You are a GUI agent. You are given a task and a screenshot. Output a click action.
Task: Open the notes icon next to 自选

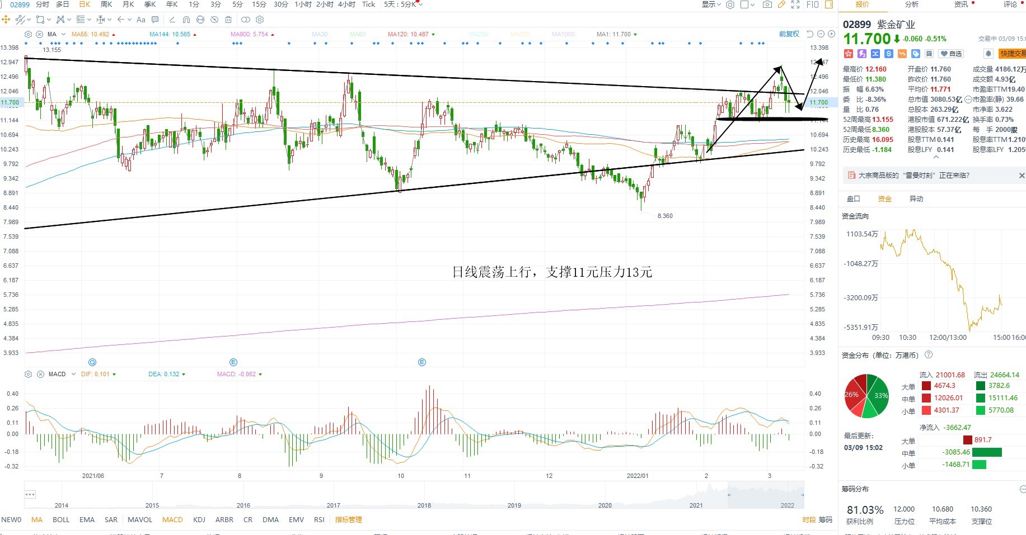(929, 54)
